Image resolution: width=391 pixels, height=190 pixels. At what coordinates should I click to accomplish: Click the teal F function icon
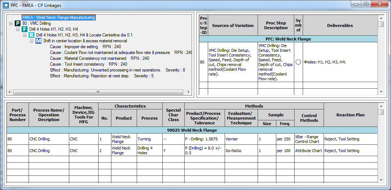[25, 29]
